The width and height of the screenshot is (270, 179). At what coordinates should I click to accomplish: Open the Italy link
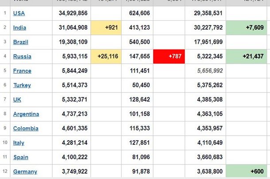click(x=19, y=143)
